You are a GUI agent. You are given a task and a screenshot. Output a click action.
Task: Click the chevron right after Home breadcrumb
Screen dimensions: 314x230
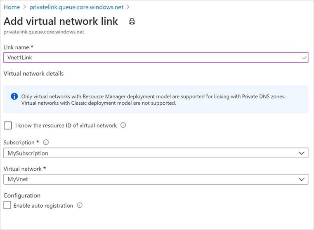pos(25,7)
